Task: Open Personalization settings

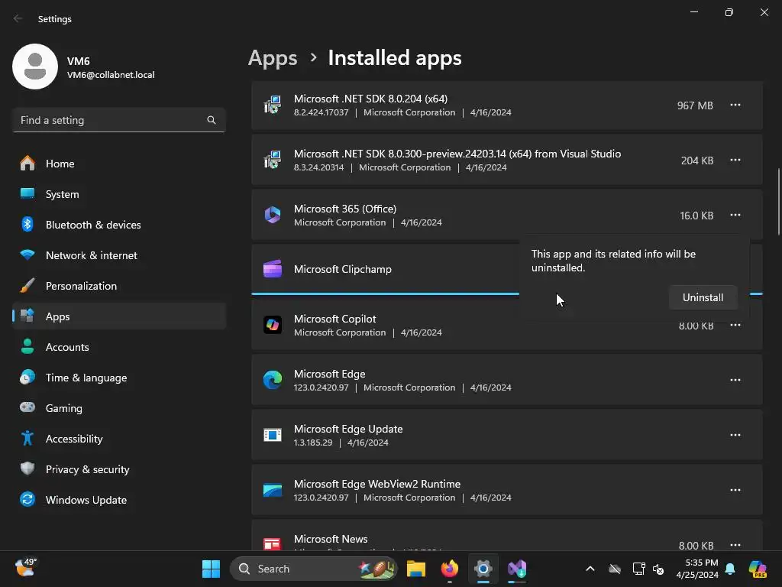Action: point(119,286)
